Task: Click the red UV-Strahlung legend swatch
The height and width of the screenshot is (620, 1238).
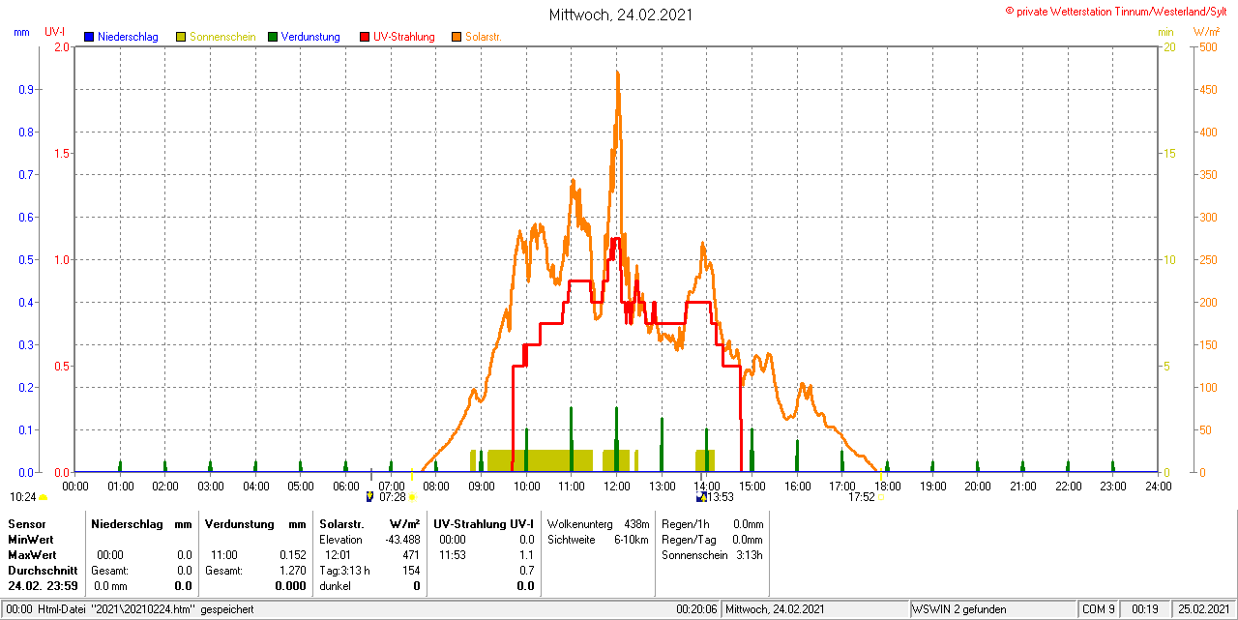Action: [365, 37]
